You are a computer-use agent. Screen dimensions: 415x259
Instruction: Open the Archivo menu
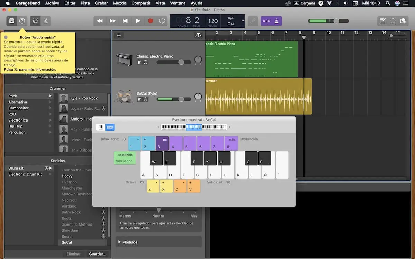pos(52,3)
